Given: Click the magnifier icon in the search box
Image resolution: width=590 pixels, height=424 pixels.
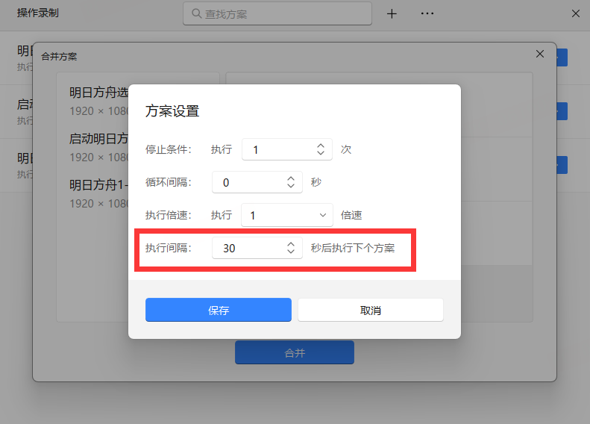Looking at the screenshot, I should click(x=196, y=13).
